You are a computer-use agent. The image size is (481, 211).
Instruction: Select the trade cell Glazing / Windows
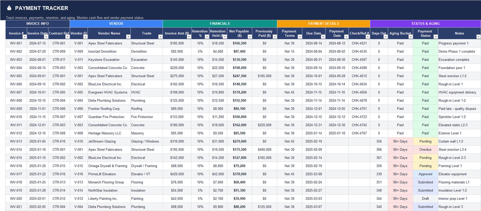147,141
